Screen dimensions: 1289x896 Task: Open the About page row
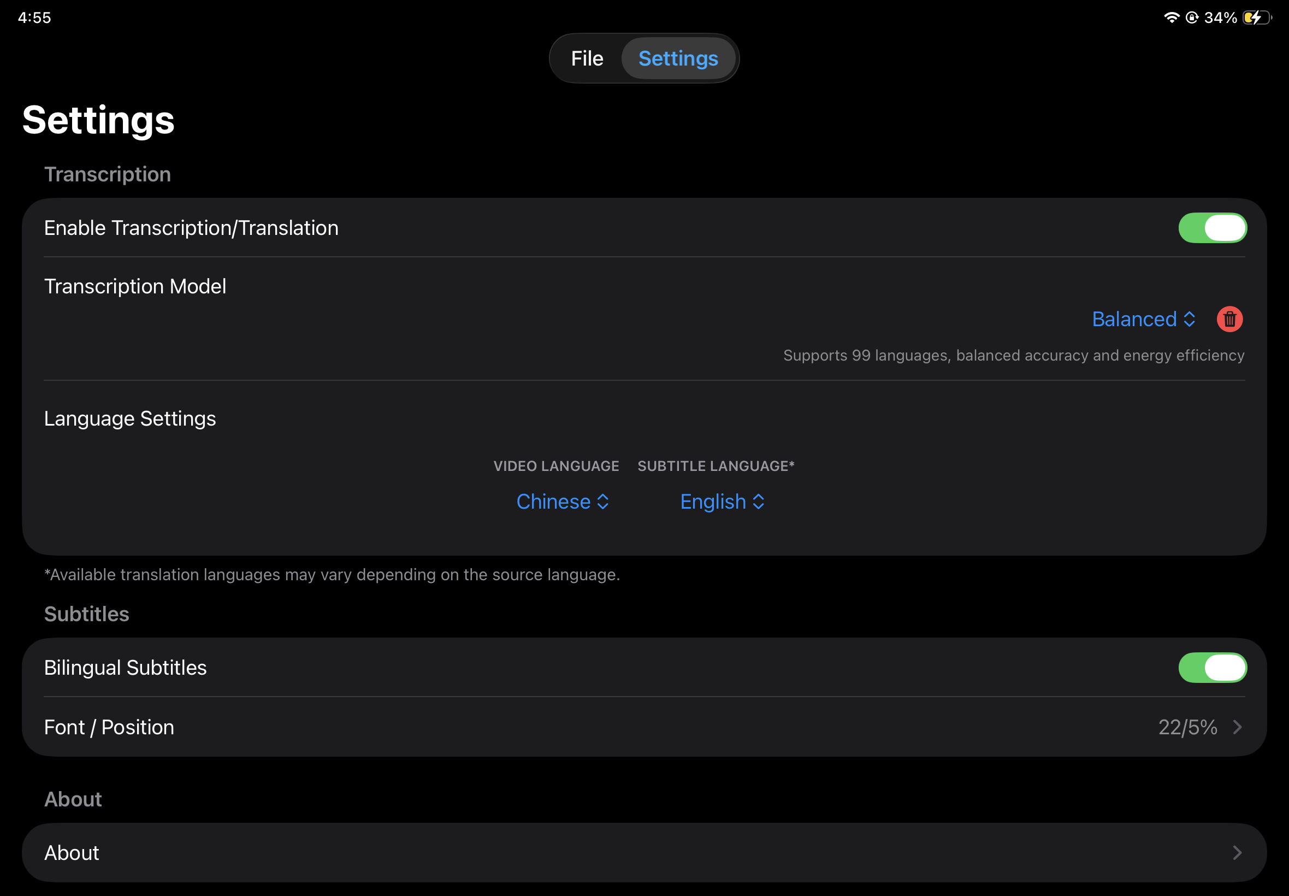644,853
